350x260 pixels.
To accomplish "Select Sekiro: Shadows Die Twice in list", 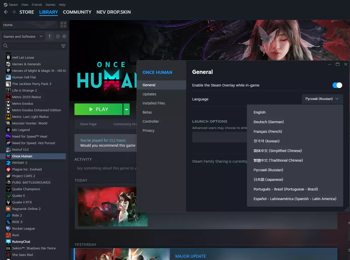I will click(34, 248).
